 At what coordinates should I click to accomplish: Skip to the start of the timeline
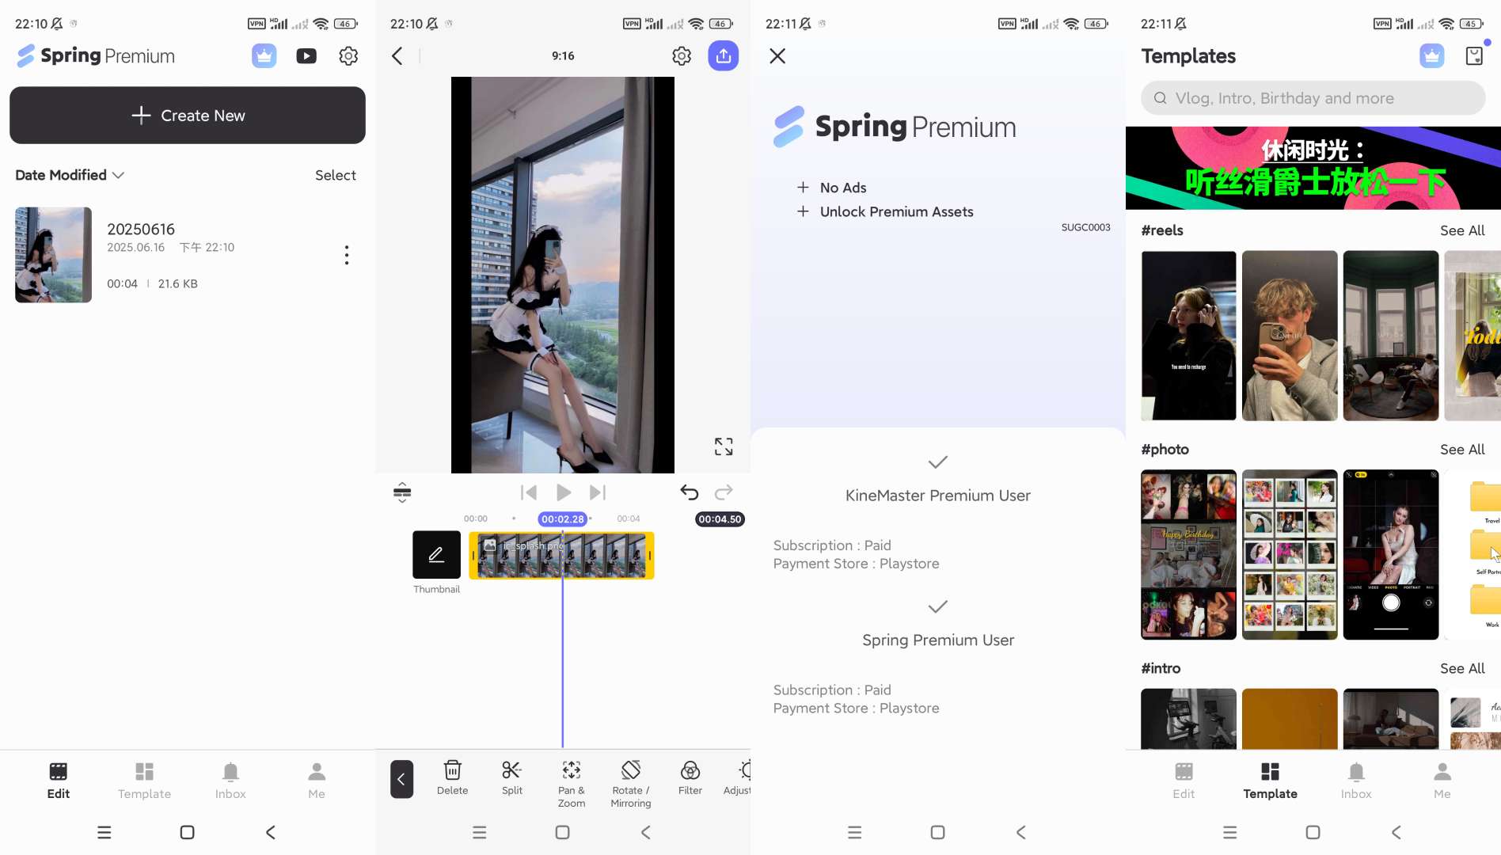tap(529, 492)
